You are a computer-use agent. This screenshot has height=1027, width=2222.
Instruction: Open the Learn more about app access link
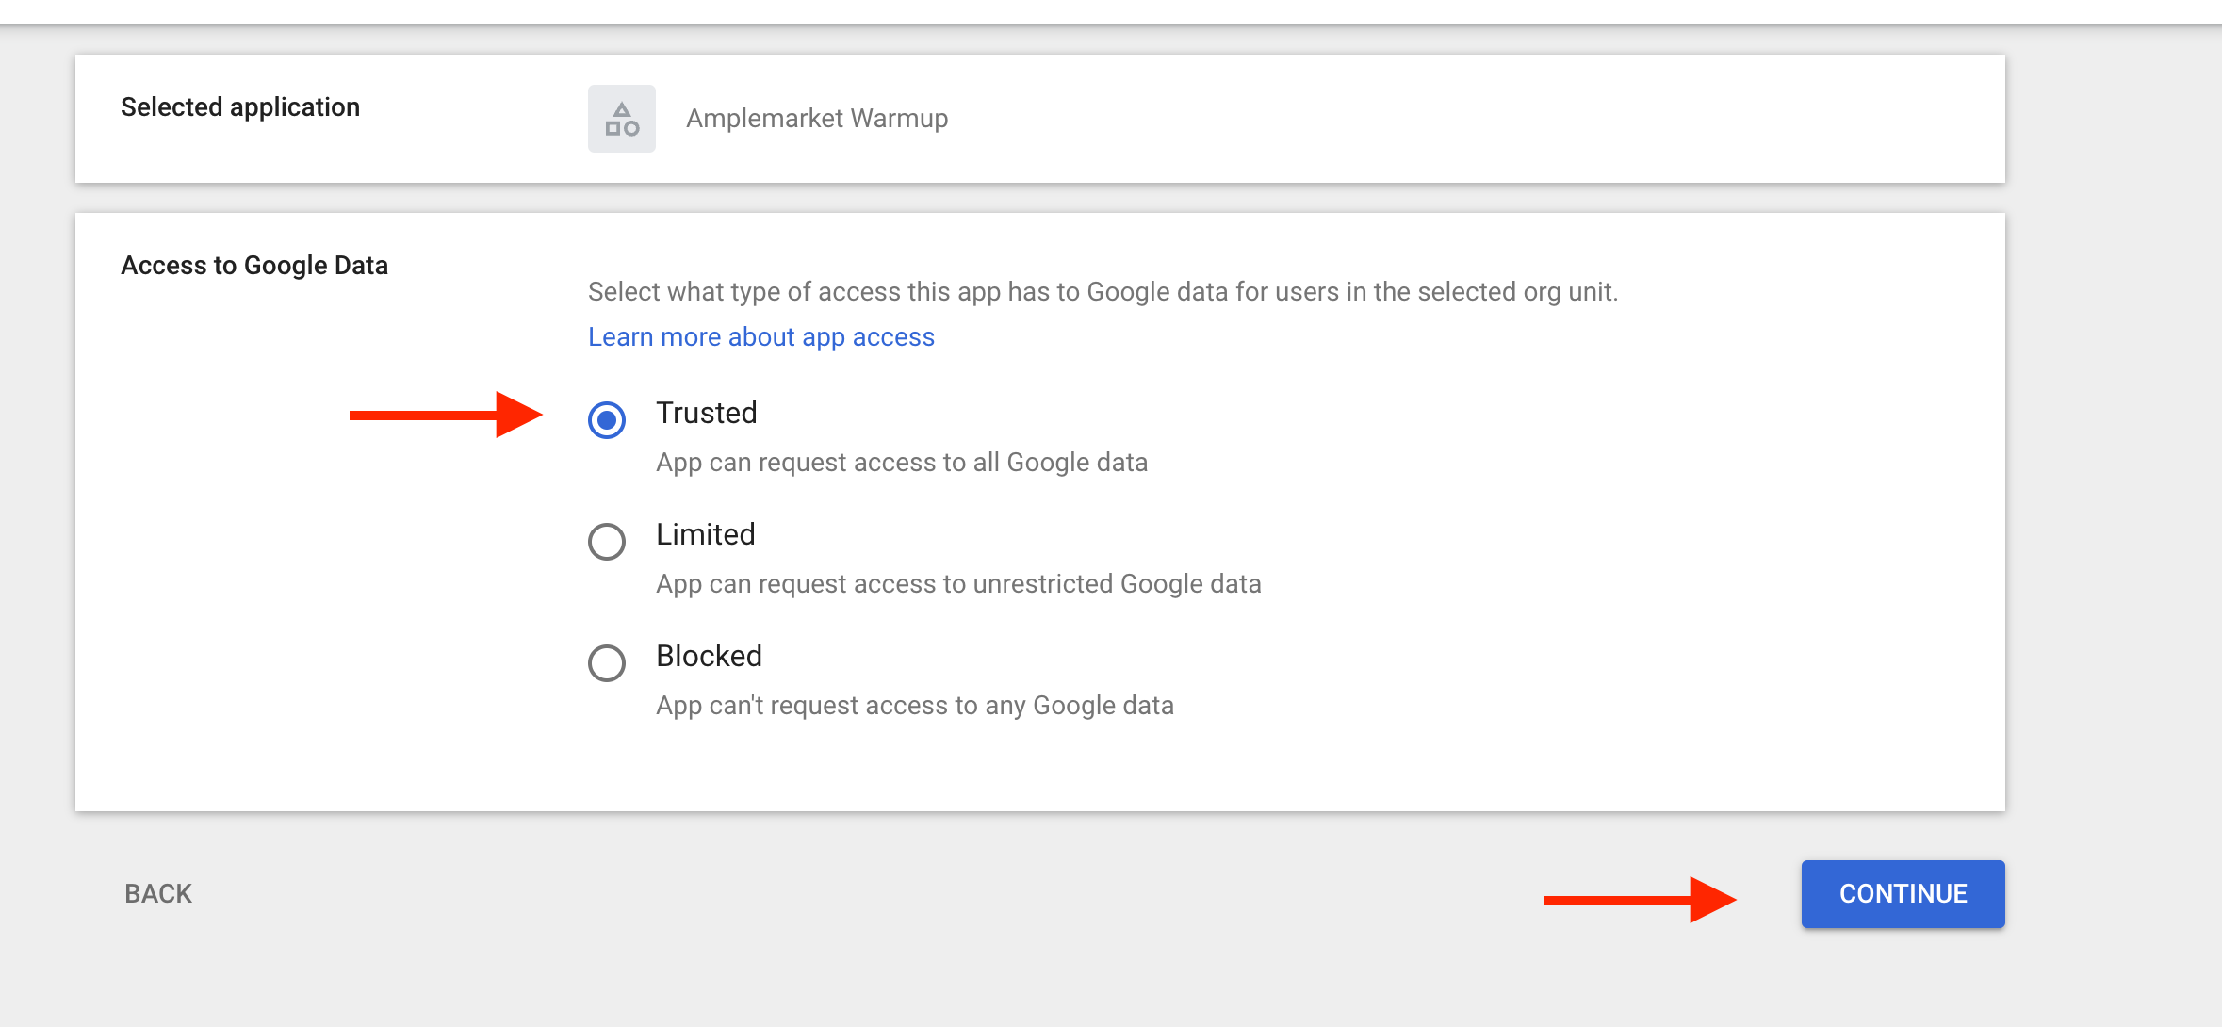(760, 337)
